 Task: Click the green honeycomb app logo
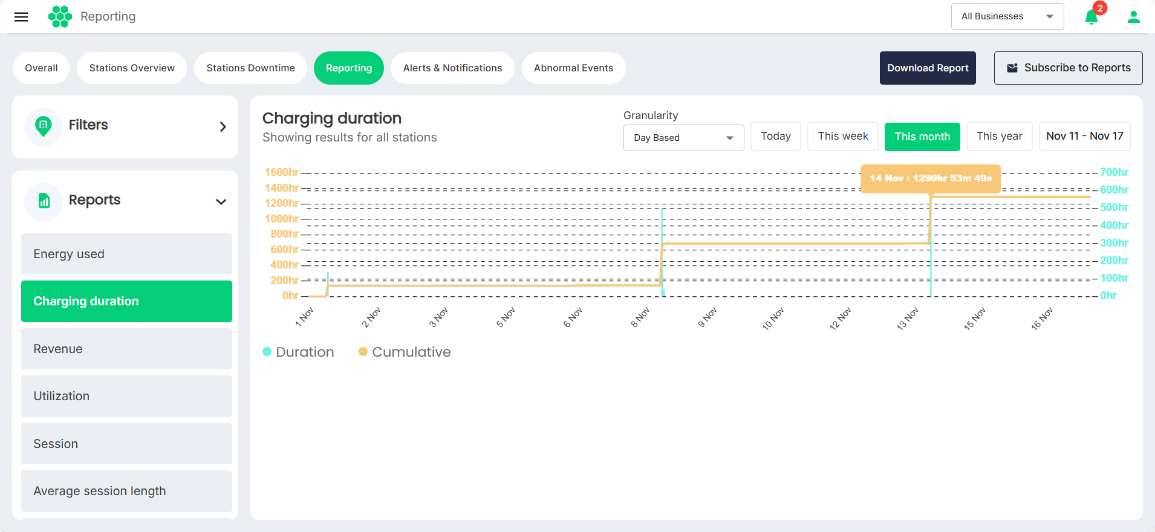60,16
